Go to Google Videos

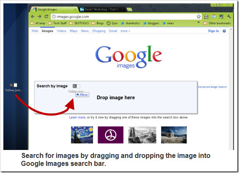tap(61, 31)
